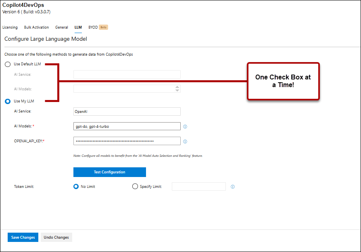Choose the Specify Limit radio option
Image resolution: width=361 pixels, height=252 pixels.
coord(135,187)
